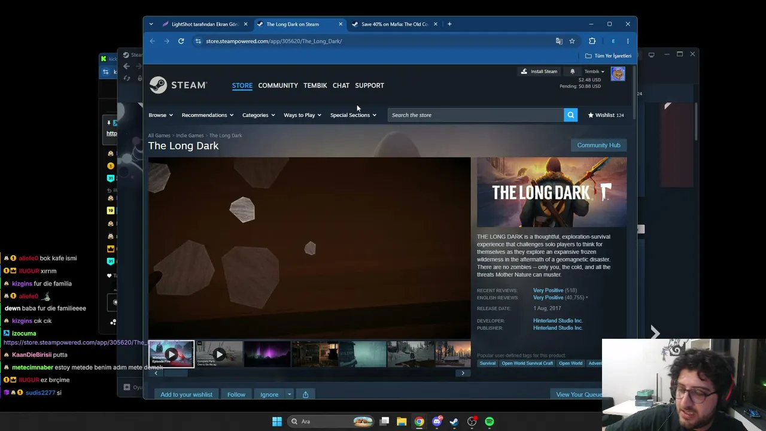Open the TEMBIK profile menu
Viewport: 766px width, 431px height.
pyautogui.click(x=315, y=86)
